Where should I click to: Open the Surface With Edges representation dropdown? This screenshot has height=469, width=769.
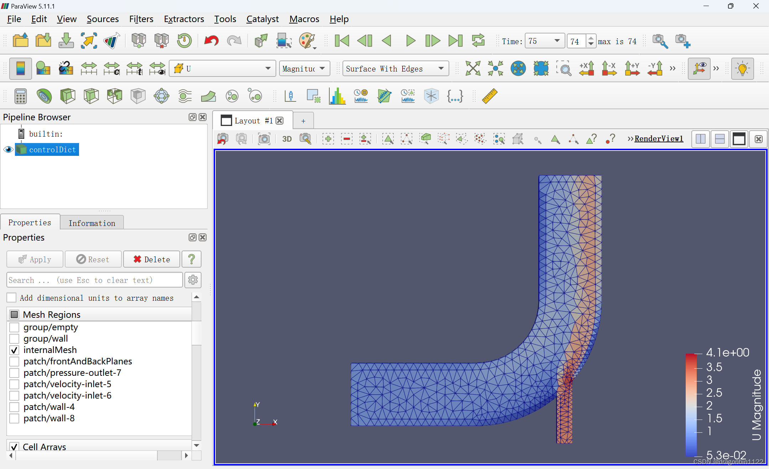[x=395, y=68]
